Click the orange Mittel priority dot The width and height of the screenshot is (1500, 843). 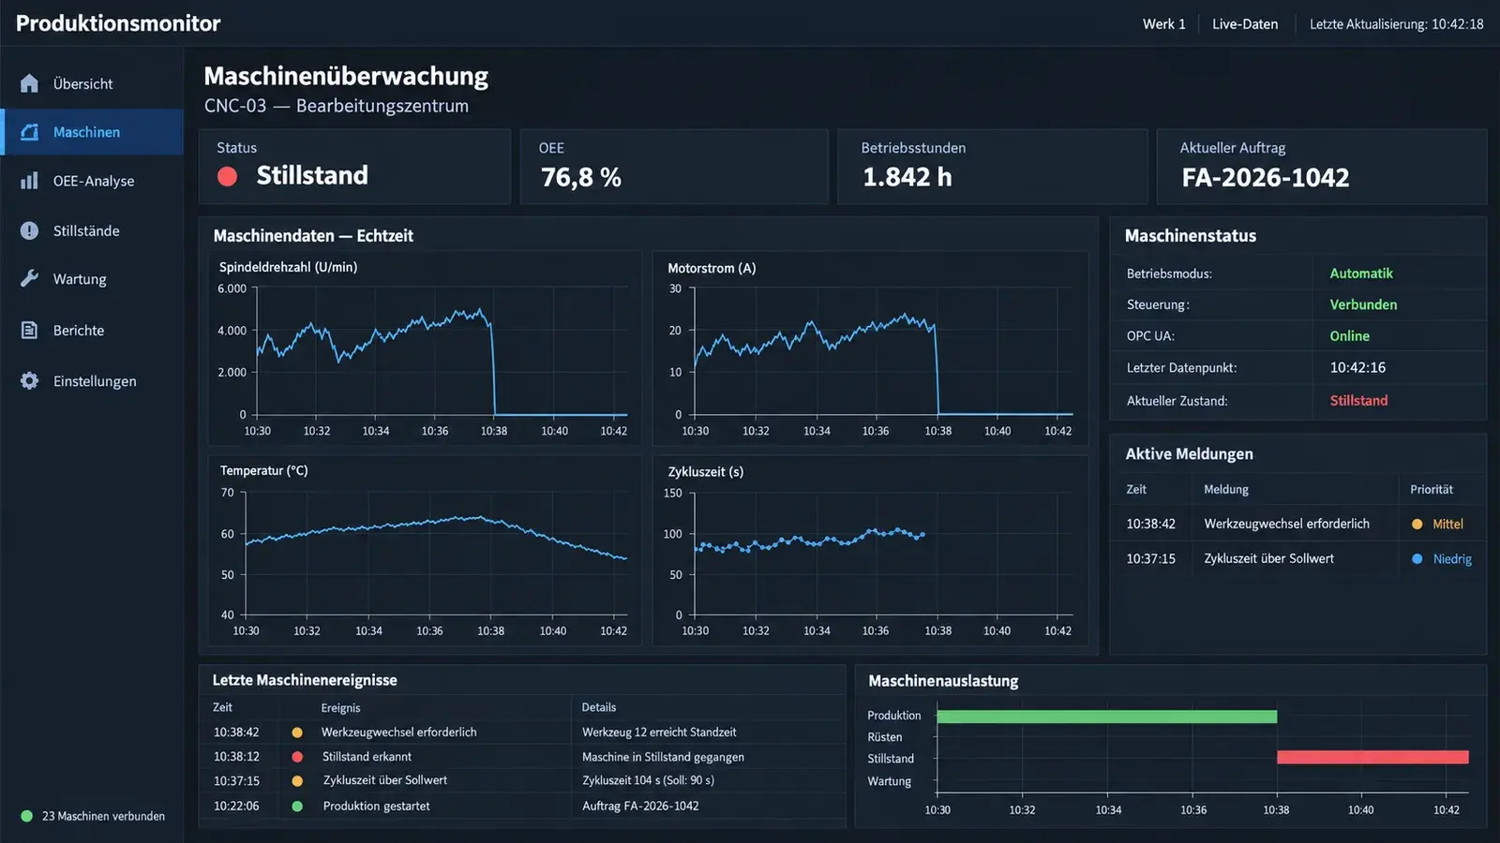[1417, 525]
